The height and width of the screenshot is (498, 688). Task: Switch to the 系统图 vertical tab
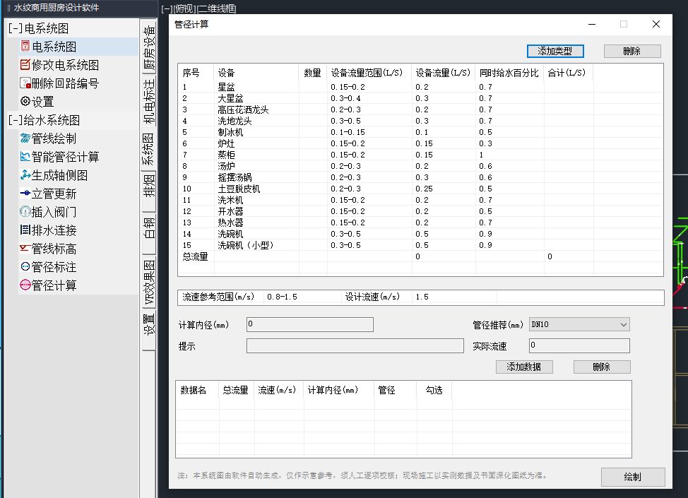[x=149, y=149]
